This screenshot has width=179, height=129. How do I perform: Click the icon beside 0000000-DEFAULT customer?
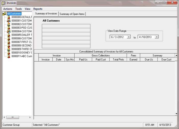[x=9, y=17]
